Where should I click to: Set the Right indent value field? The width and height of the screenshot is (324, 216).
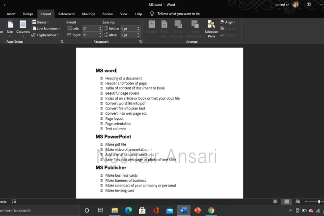pos(90,35)
